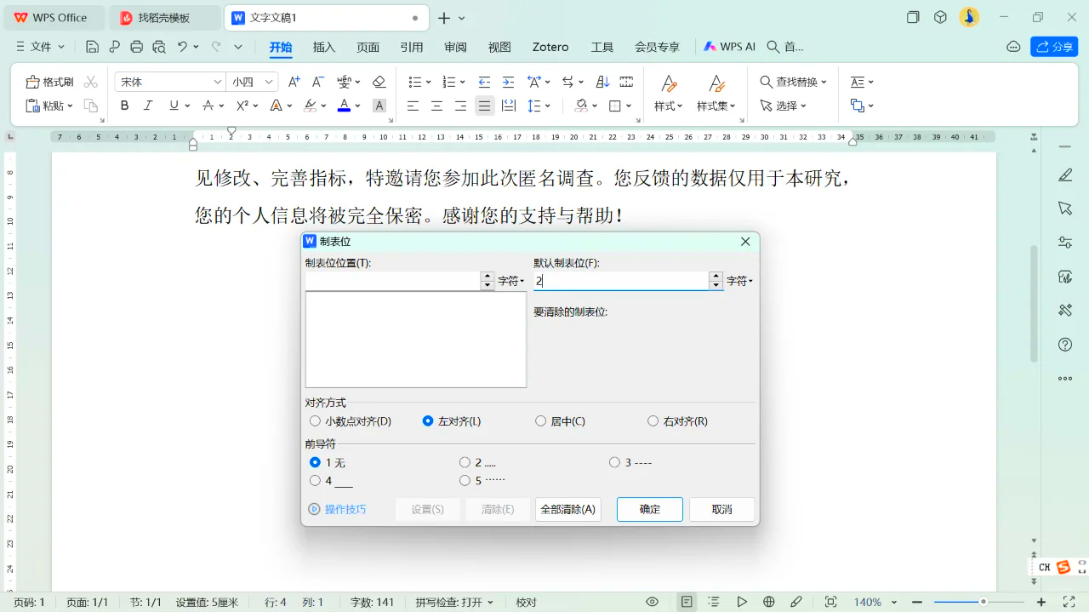This screenshot has height=612, width=1089.
Task: Click the OK (确定) button
Action: (650, 509)
